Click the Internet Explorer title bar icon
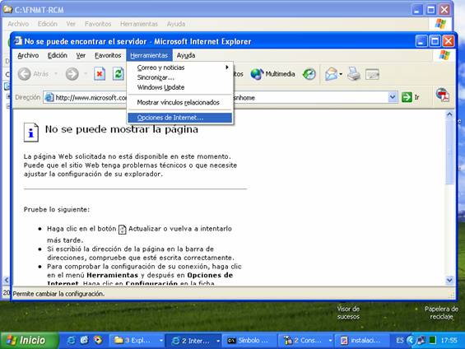The width and height of the screenshot is (465, 349). click(x=18, y=41)
